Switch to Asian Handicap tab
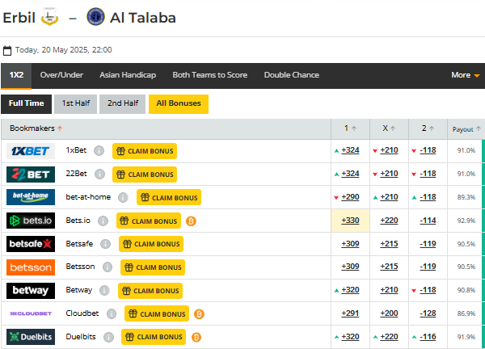Screen dimensions: 485x349 point(128,75)
